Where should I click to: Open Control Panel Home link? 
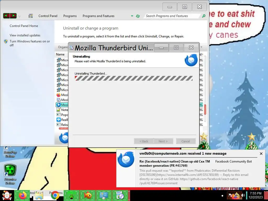pos(24,26)
